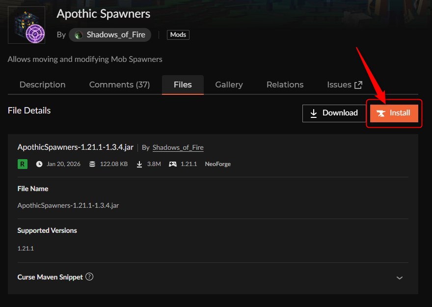Click the help question-mark icon beside Curse Maven Snippet
The width and height of the screenshot is (432, 307).
point(89,277)
